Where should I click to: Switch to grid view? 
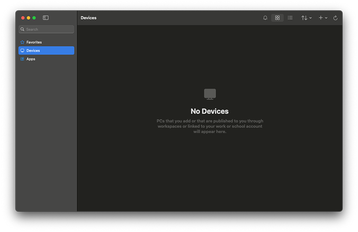pyautogui.click(x=277, y=18)
